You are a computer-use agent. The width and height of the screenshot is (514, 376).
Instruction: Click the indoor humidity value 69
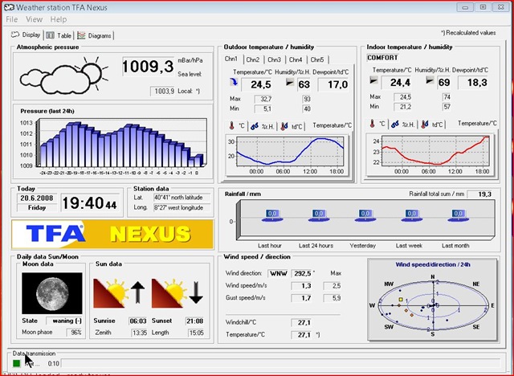[444, 83]
